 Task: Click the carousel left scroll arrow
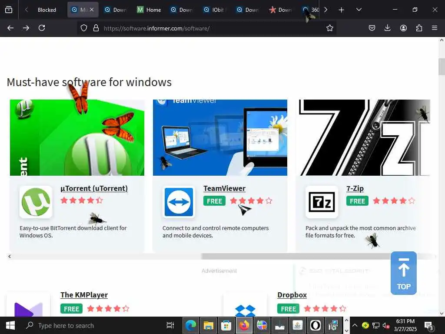tap(10, 257)
